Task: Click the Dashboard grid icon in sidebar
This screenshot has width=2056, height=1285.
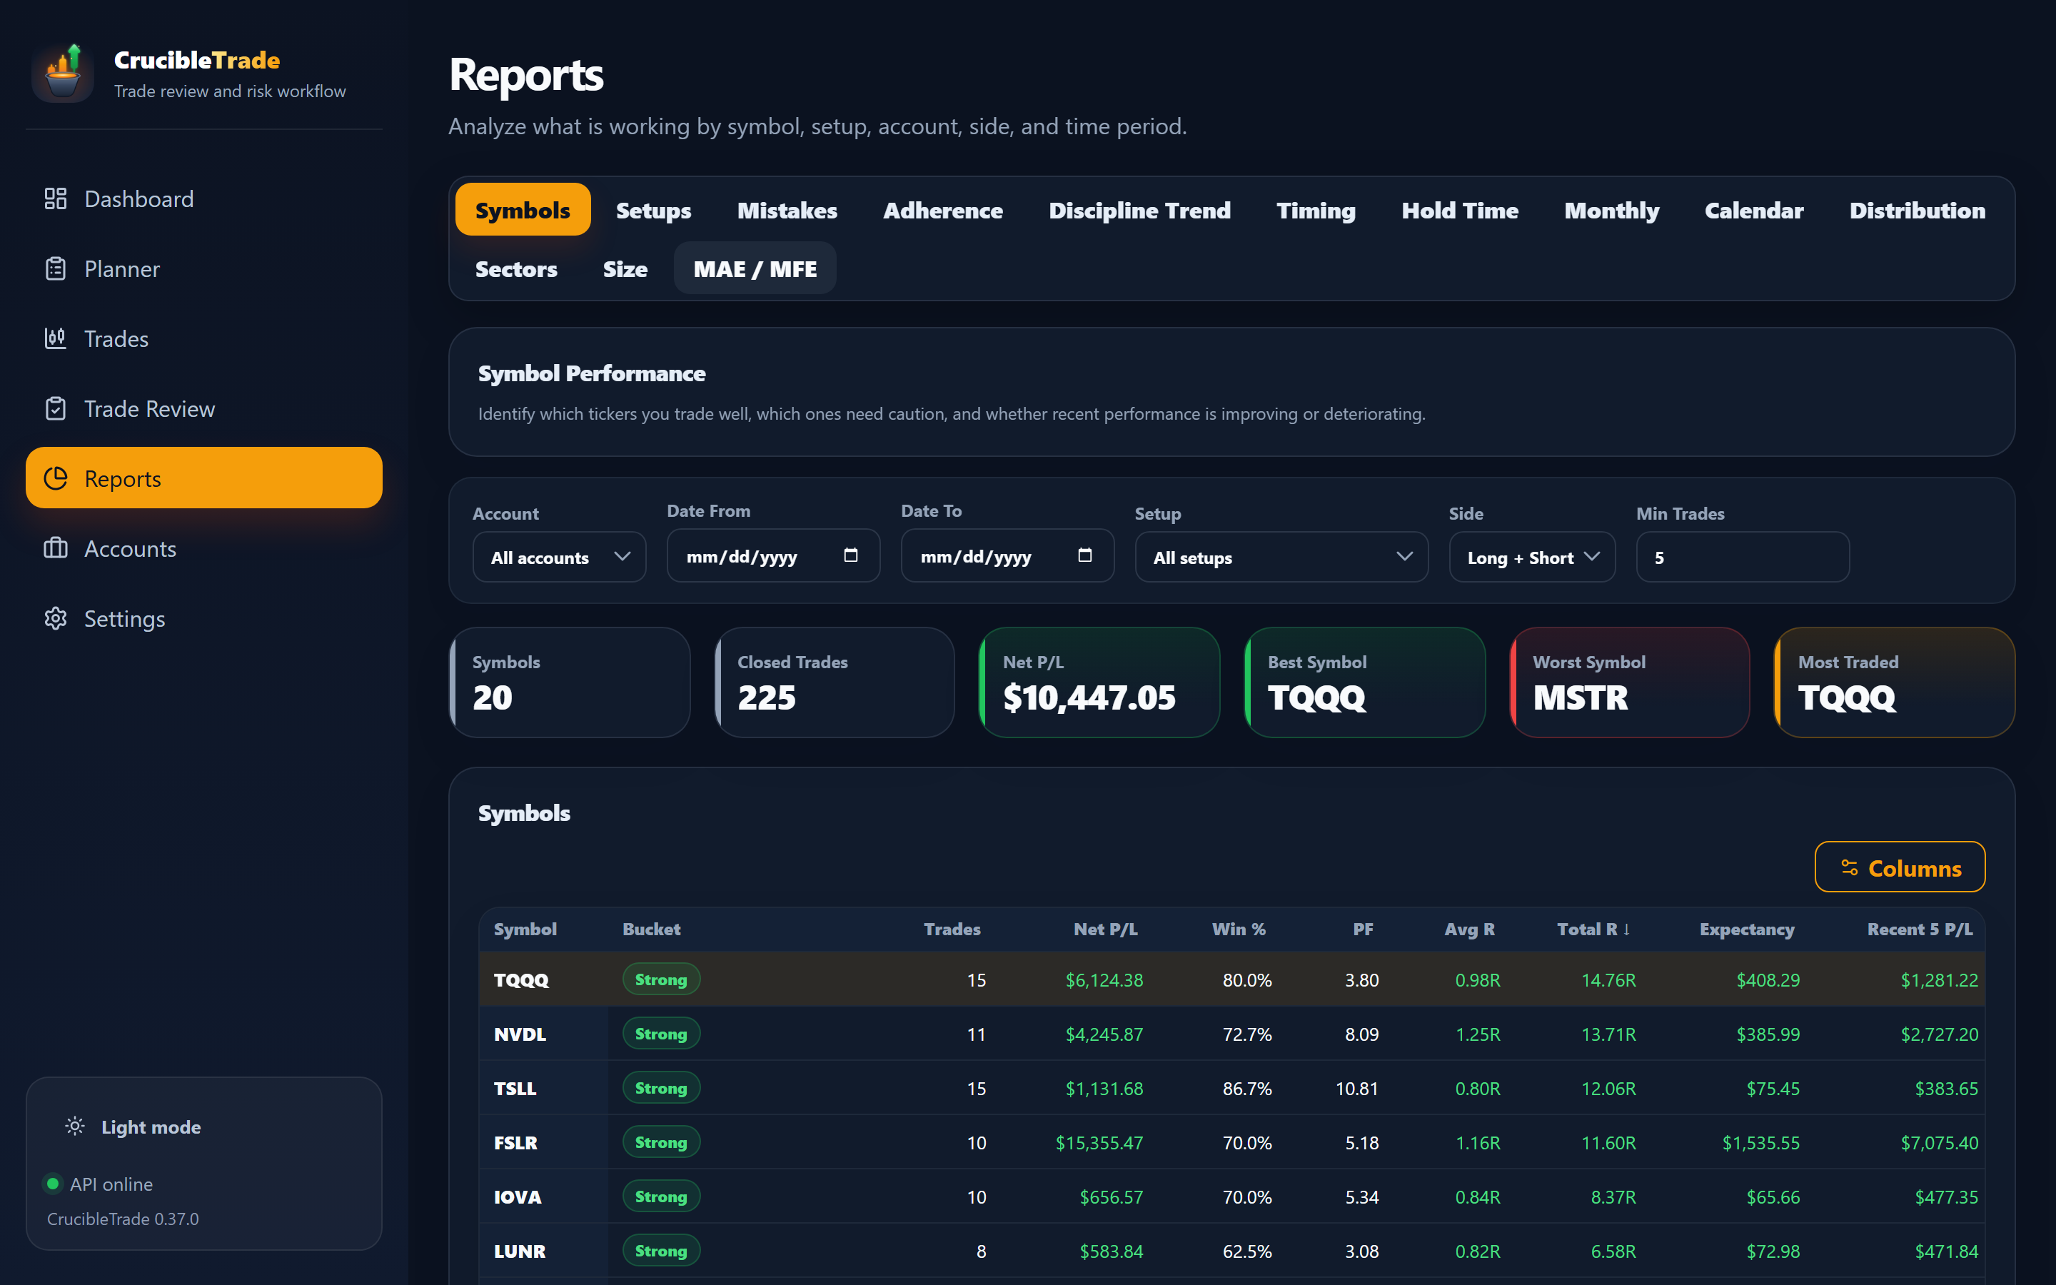Action: click(55, 199)
